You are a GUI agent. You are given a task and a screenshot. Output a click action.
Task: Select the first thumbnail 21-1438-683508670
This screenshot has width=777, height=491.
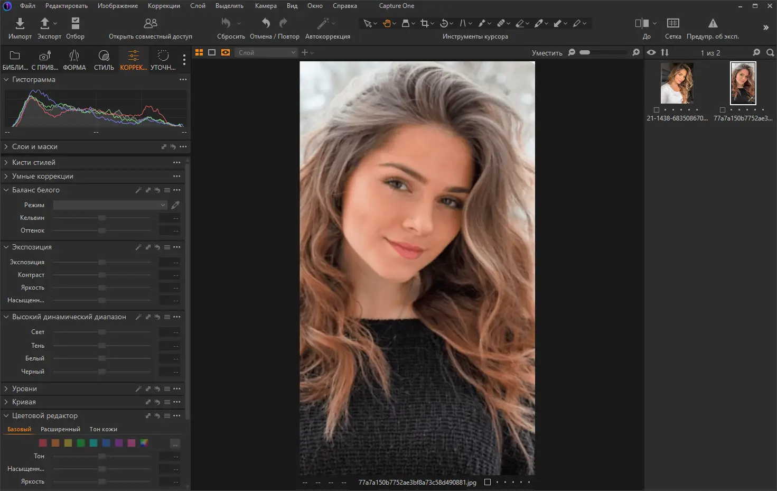point(677,84)
